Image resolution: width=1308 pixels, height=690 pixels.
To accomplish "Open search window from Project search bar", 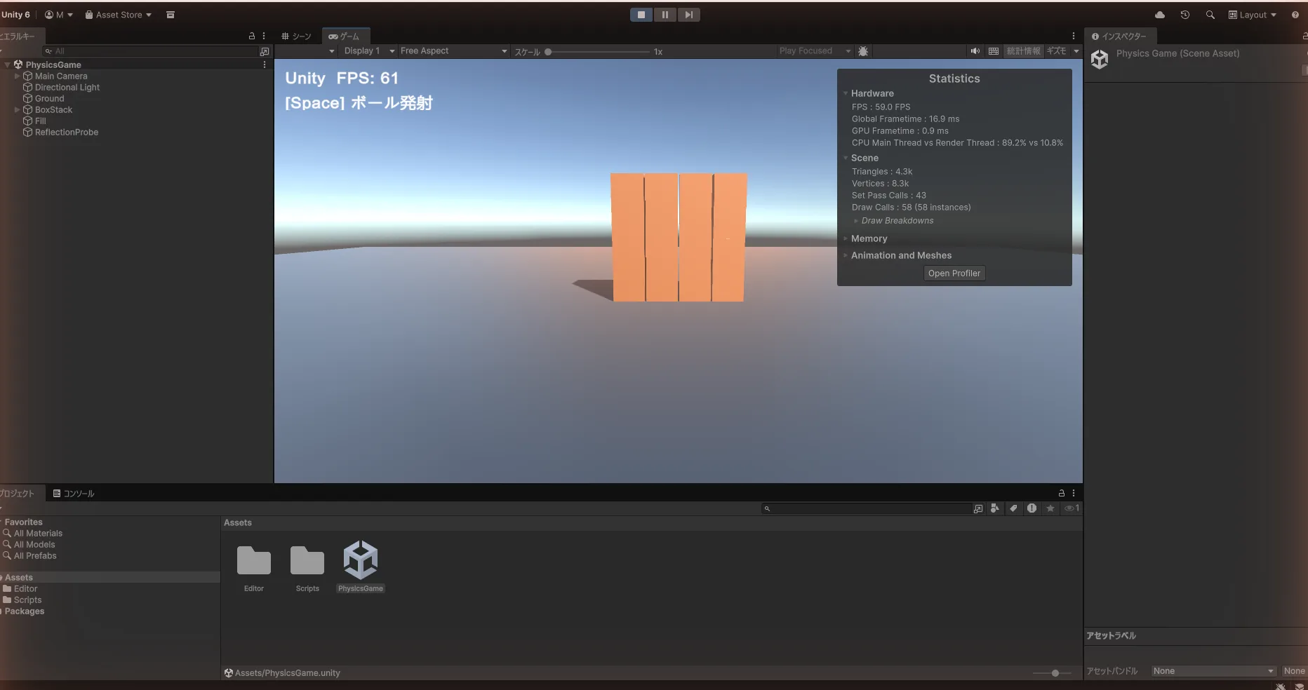I will point(978,508).
